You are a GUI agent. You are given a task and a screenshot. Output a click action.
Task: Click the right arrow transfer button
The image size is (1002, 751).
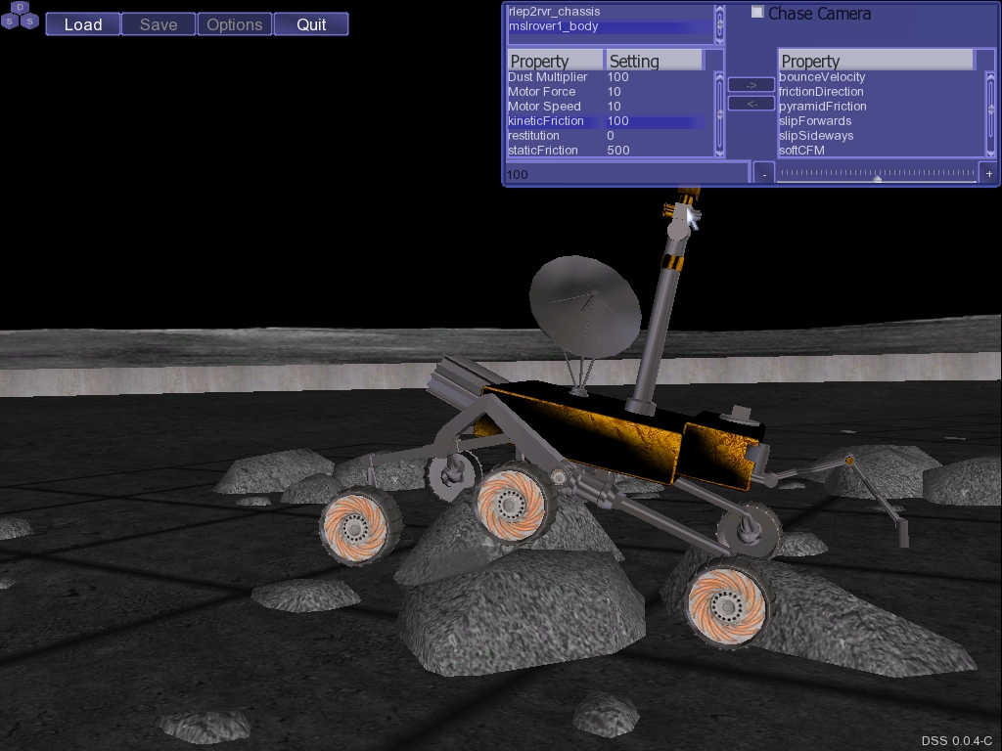pyautogui.click(x=751, y=85)
